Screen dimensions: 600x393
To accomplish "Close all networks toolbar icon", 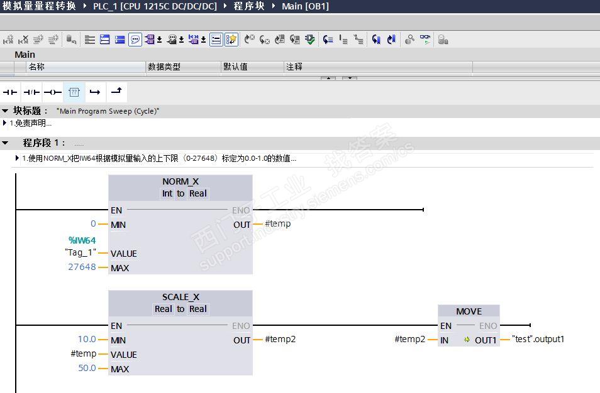I will point(119,40).
